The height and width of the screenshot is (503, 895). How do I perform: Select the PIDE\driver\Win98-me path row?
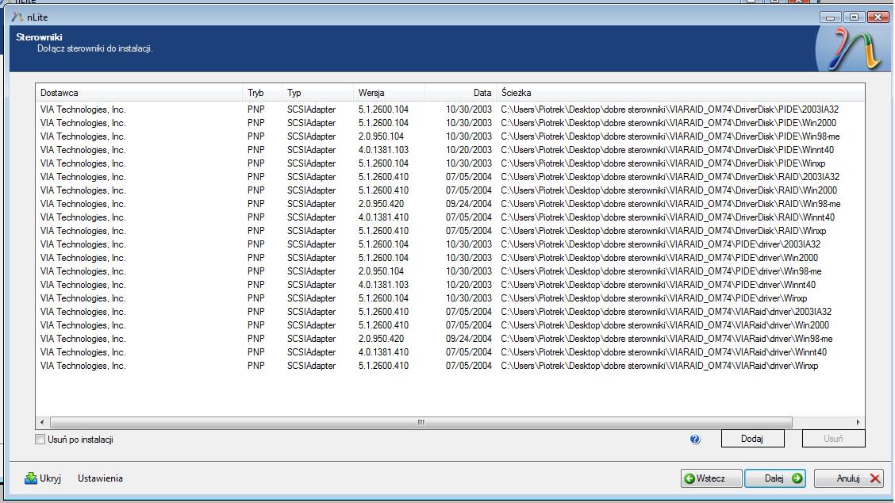(x=450, y=271)
